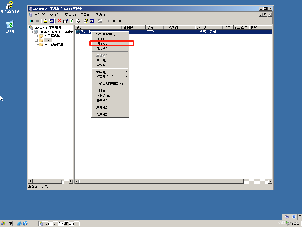Click the Pause item icon
Image resolution: width=302 pixels, height=227 pixels.
[x=120, y=21]
